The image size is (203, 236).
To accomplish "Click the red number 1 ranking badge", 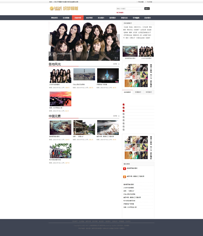I will click(x=123, y=105).
